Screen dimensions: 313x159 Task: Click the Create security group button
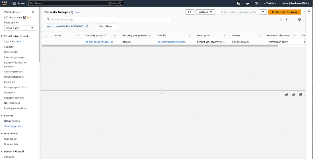pyautogui.click(x=285, y=12)
